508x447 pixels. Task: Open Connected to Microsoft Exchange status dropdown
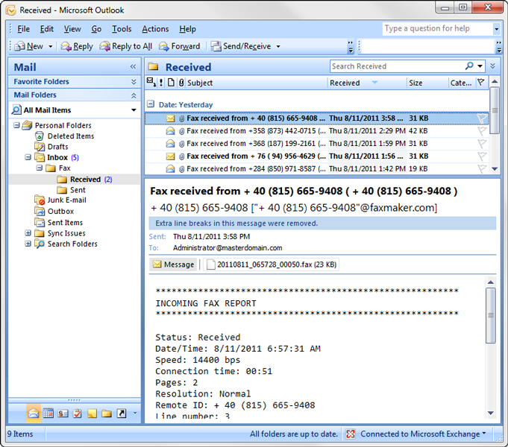click(416, 434)
